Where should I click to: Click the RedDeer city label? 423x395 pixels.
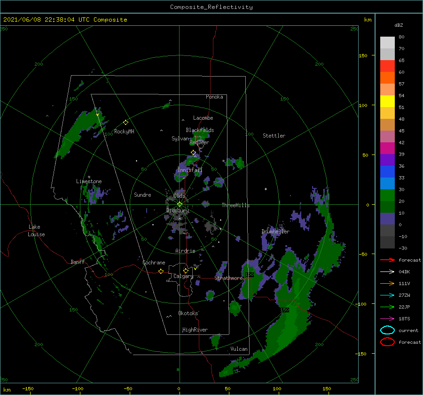click(x=199, y=142)
